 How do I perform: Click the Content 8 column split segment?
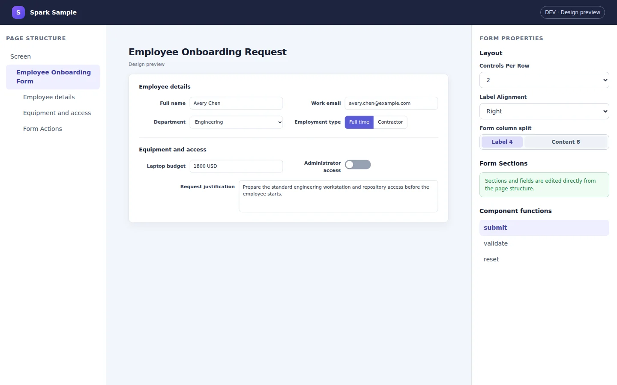[566, 142]
